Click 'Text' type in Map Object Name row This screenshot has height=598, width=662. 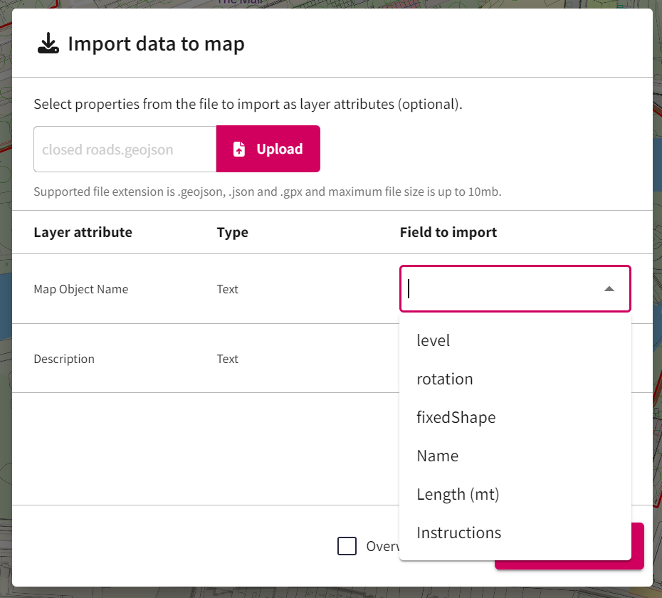coord(228,289)
